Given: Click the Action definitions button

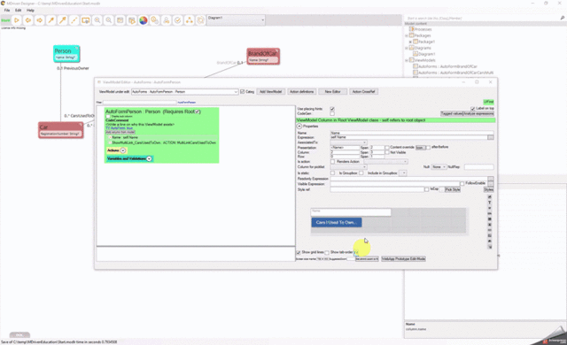Looking at the screenshot, I should click(301, 92).
